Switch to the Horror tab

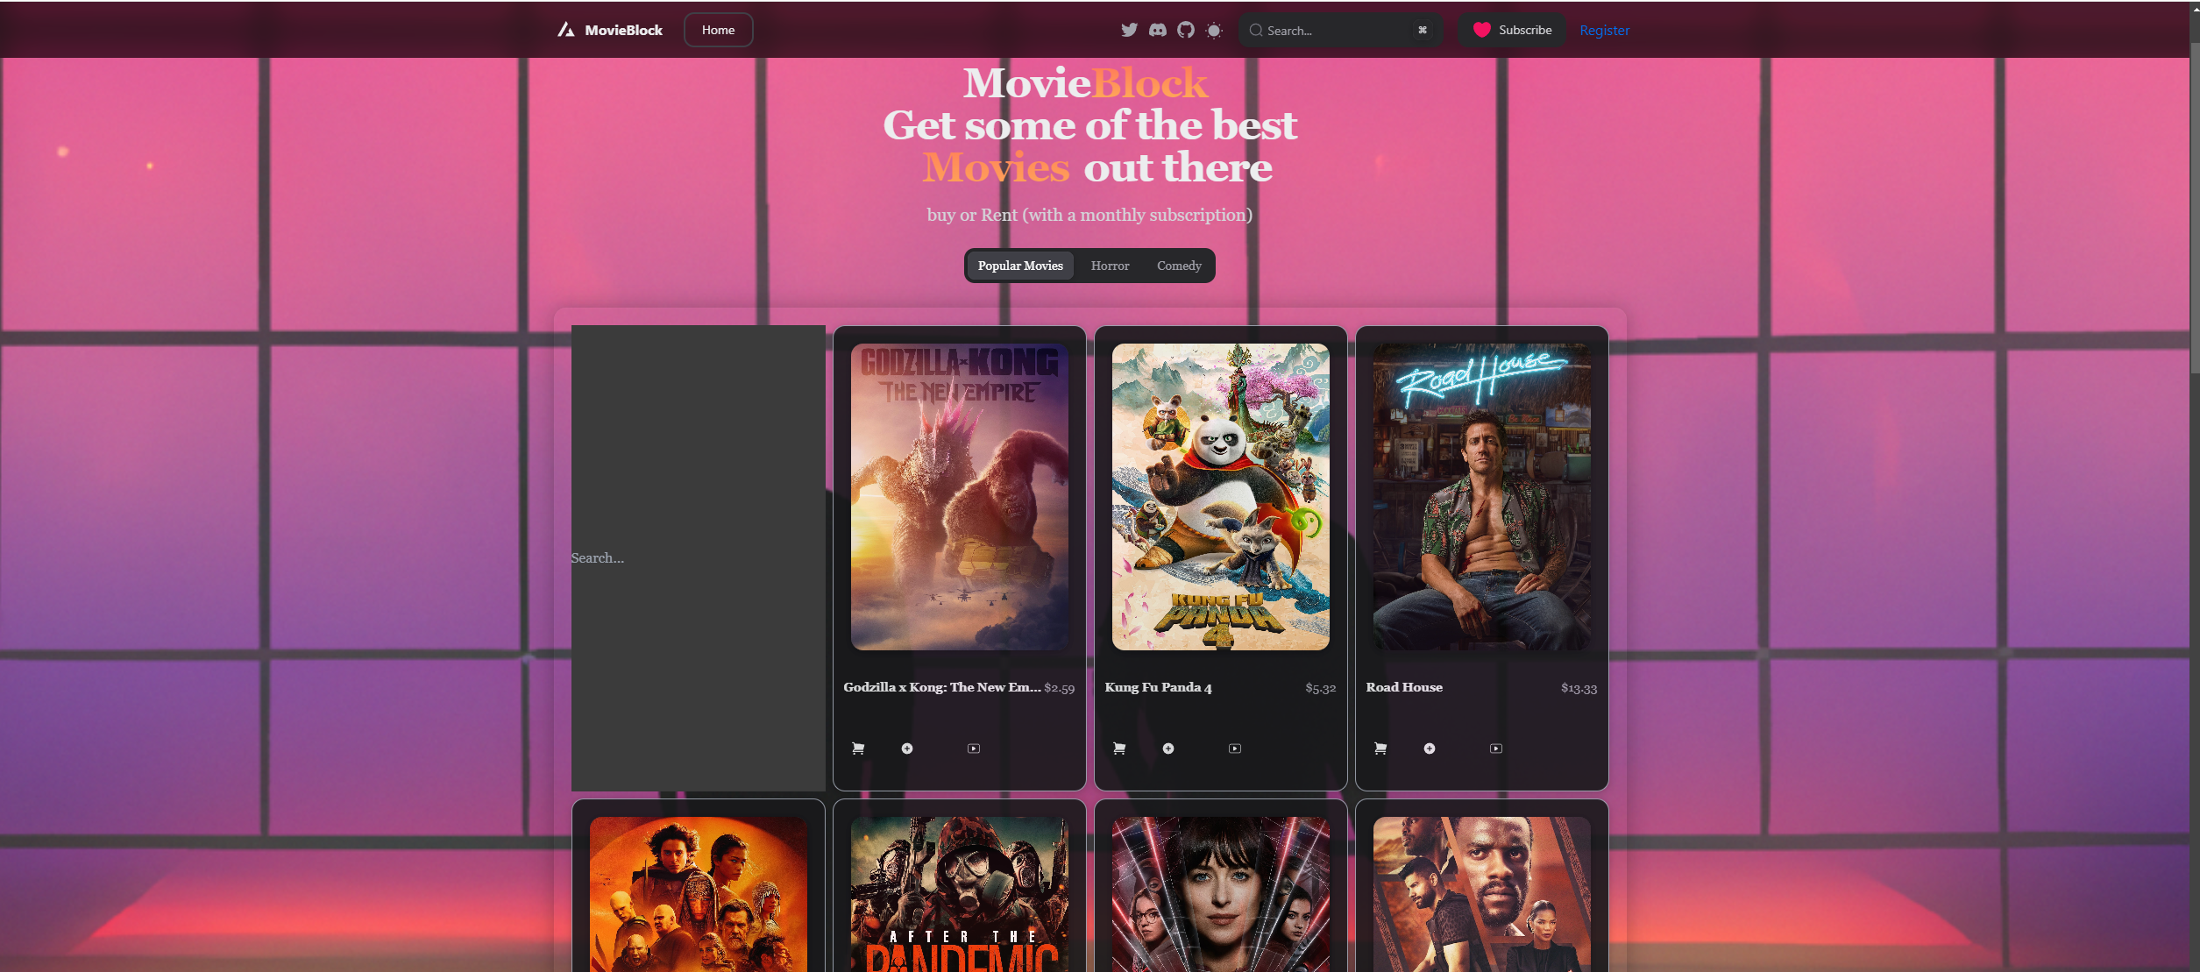click(1109, 266)
